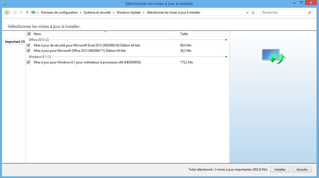Refresh the page with refresh icon
This screenshot has width=319, height=178.
(x=253, y=12)
